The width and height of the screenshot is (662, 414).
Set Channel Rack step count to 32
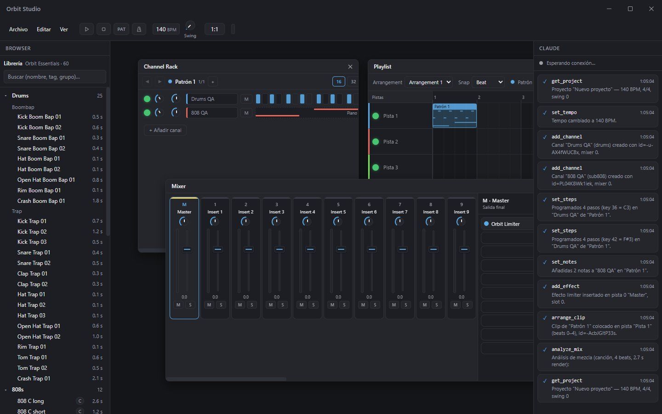click(x=353, y=81)
